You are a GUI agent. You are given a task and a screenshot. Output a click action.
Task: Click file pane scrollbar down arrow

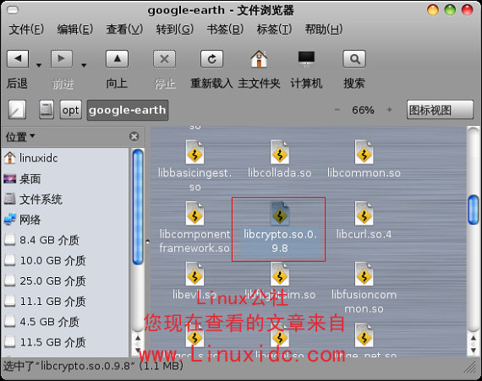coord(474,351)
